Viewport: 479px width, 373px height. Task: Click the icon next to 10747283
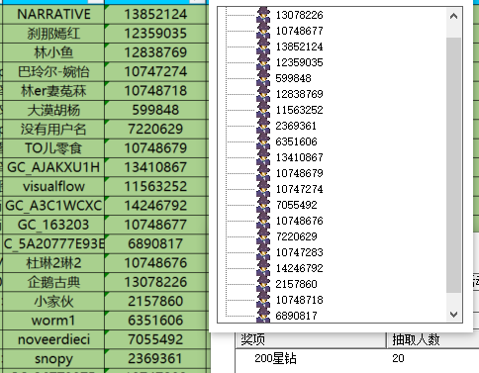[x=263, y=252]
